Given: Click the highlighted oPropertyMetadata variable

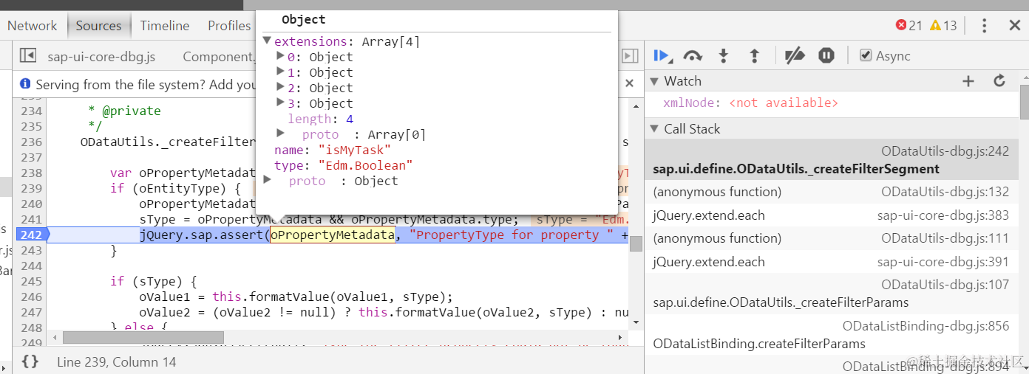Looking at the screenshot, I should click(x=332, y=235).
